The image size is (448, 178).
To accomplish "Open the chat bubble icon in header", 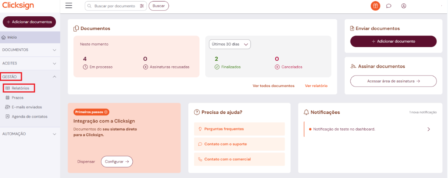I will pos(389,6).
